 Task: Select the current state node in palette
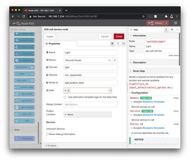pos(24,87)
